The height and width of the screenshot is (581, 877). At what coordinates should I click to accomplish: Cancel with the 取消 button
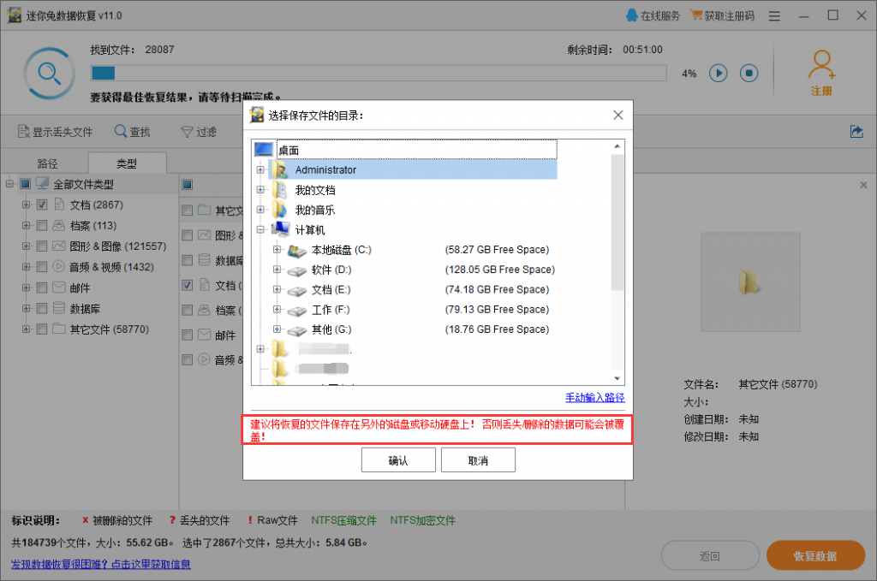coord(478,460)
